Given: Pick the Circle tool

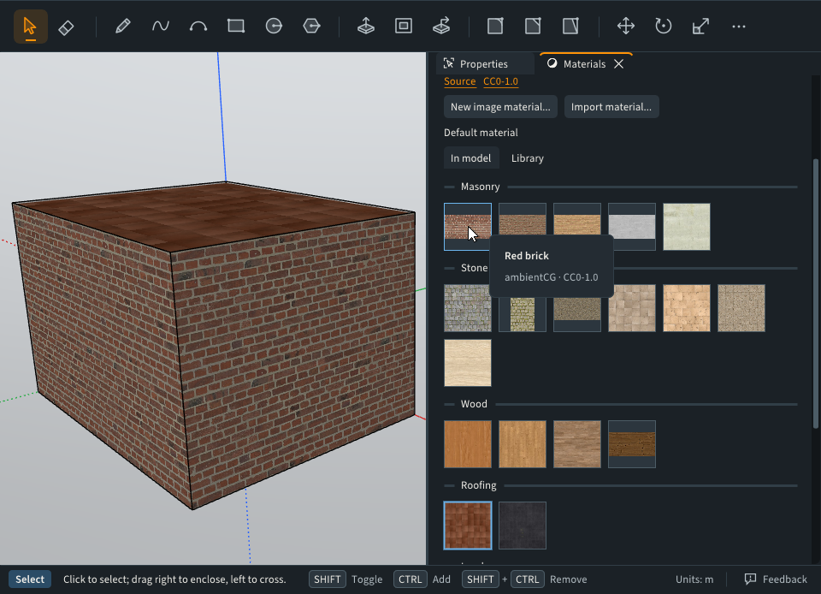Looking at the screenshot, I should [x=274, y=27].
